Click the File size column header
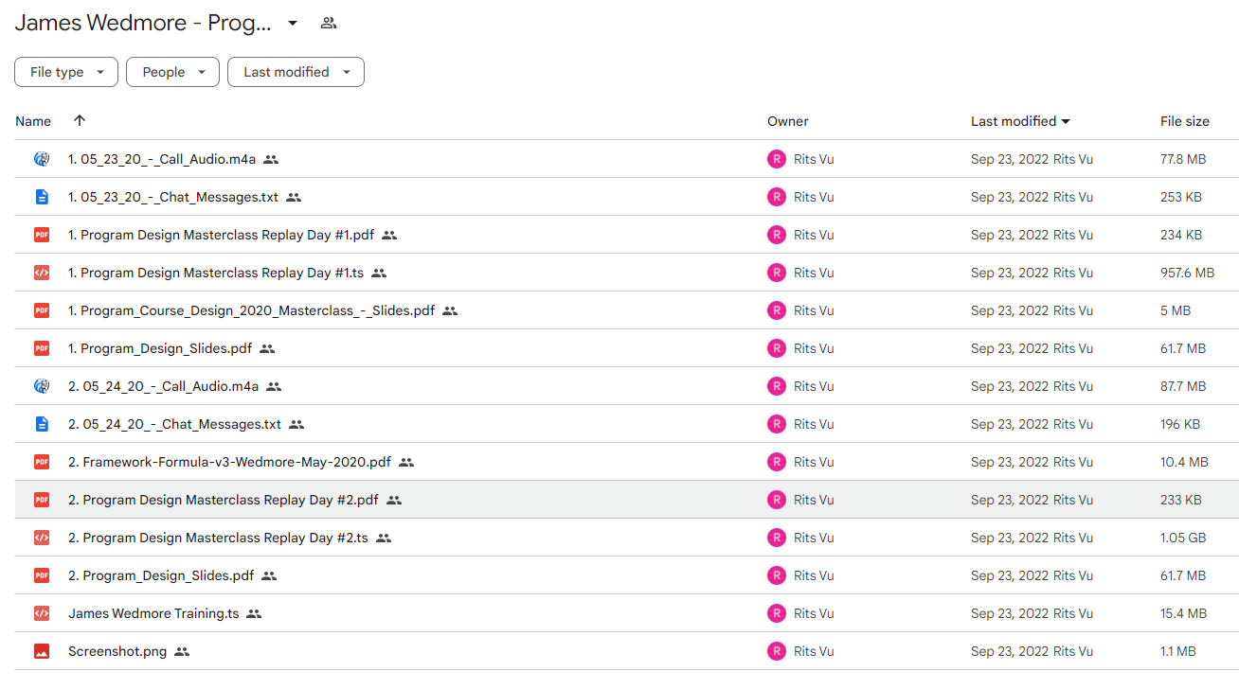 [x=1185, y=121]
